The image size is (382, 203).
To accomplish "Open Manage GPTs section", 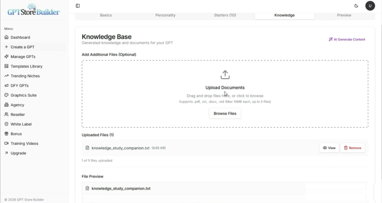I will pyautogui.click(x=23, y=57).
